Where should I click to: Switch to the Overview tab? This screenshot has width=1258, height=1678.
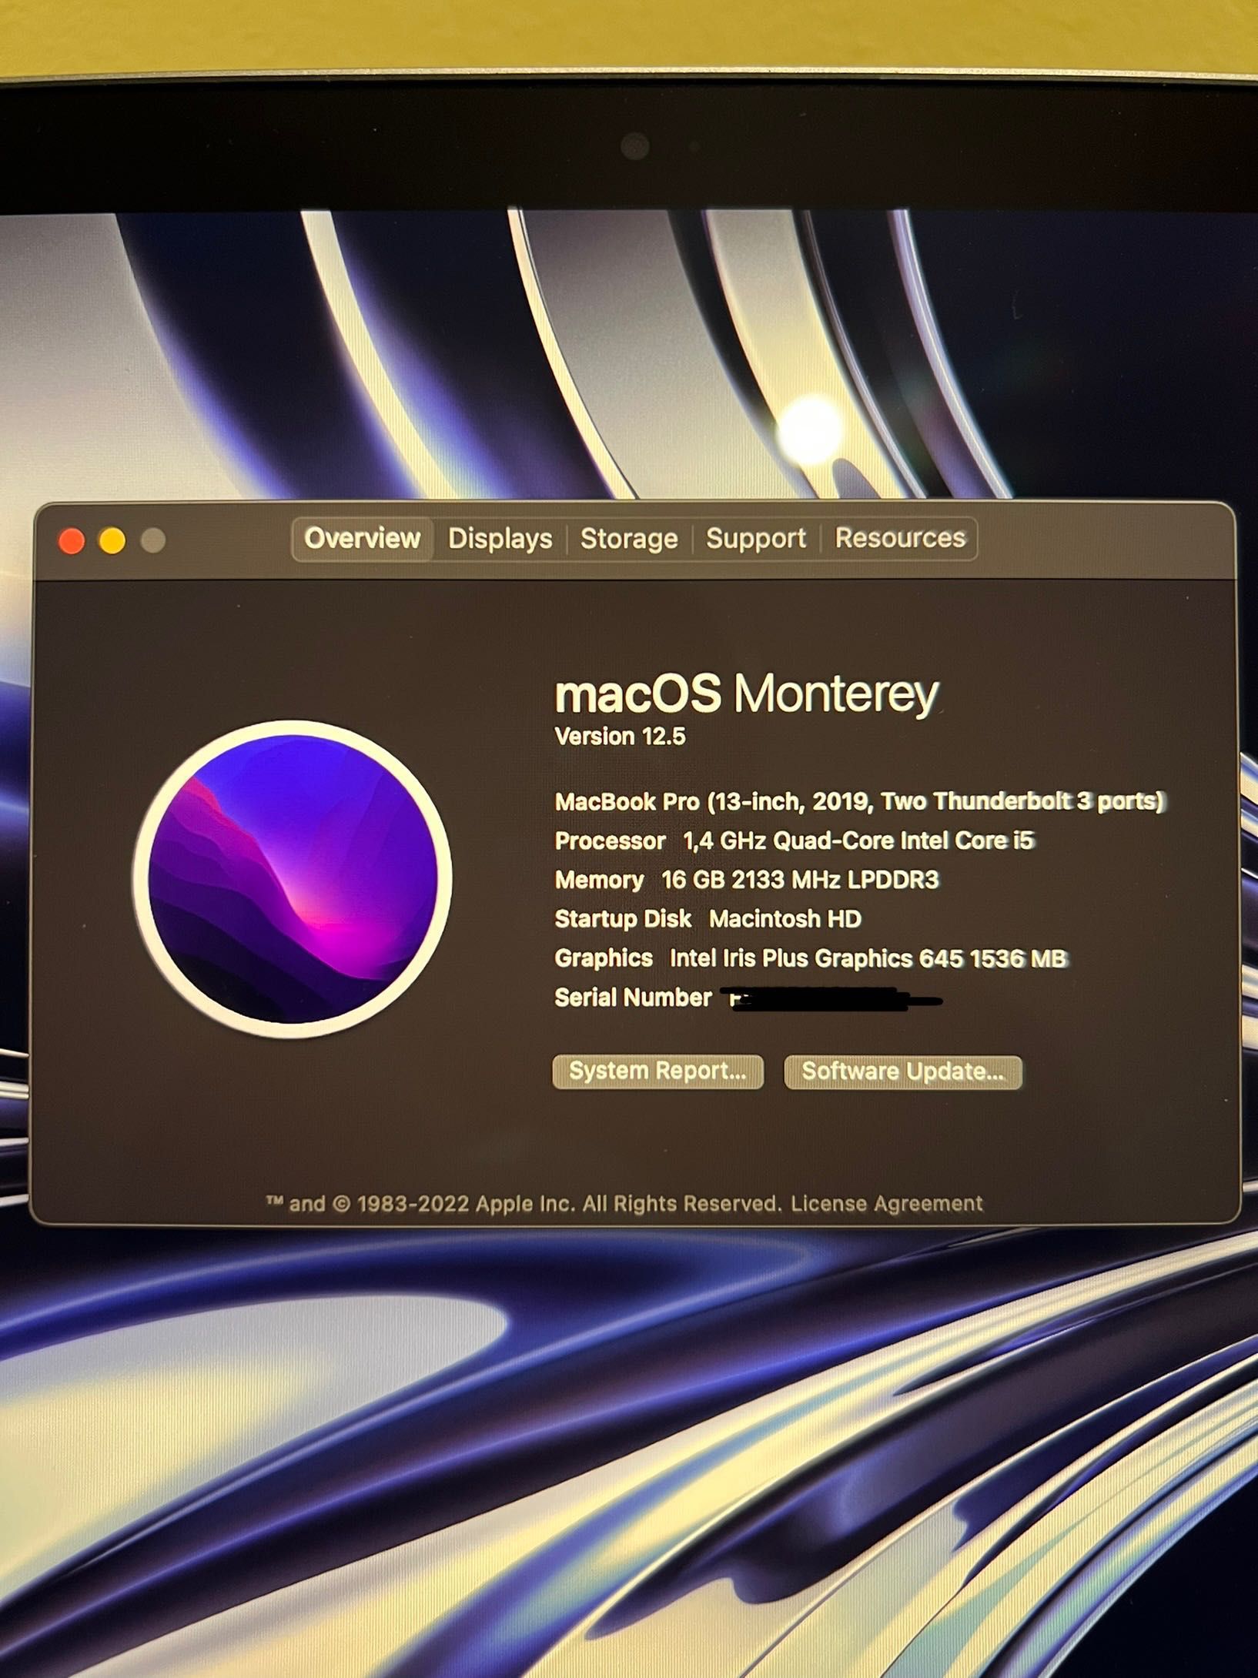coord(362,539)
